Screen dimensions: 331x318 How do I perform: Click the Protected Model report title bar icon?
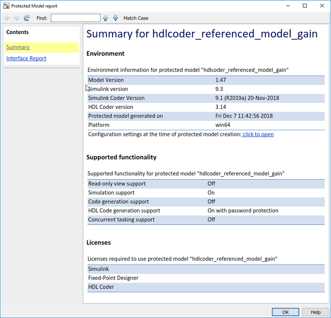[x=6, y=6]
